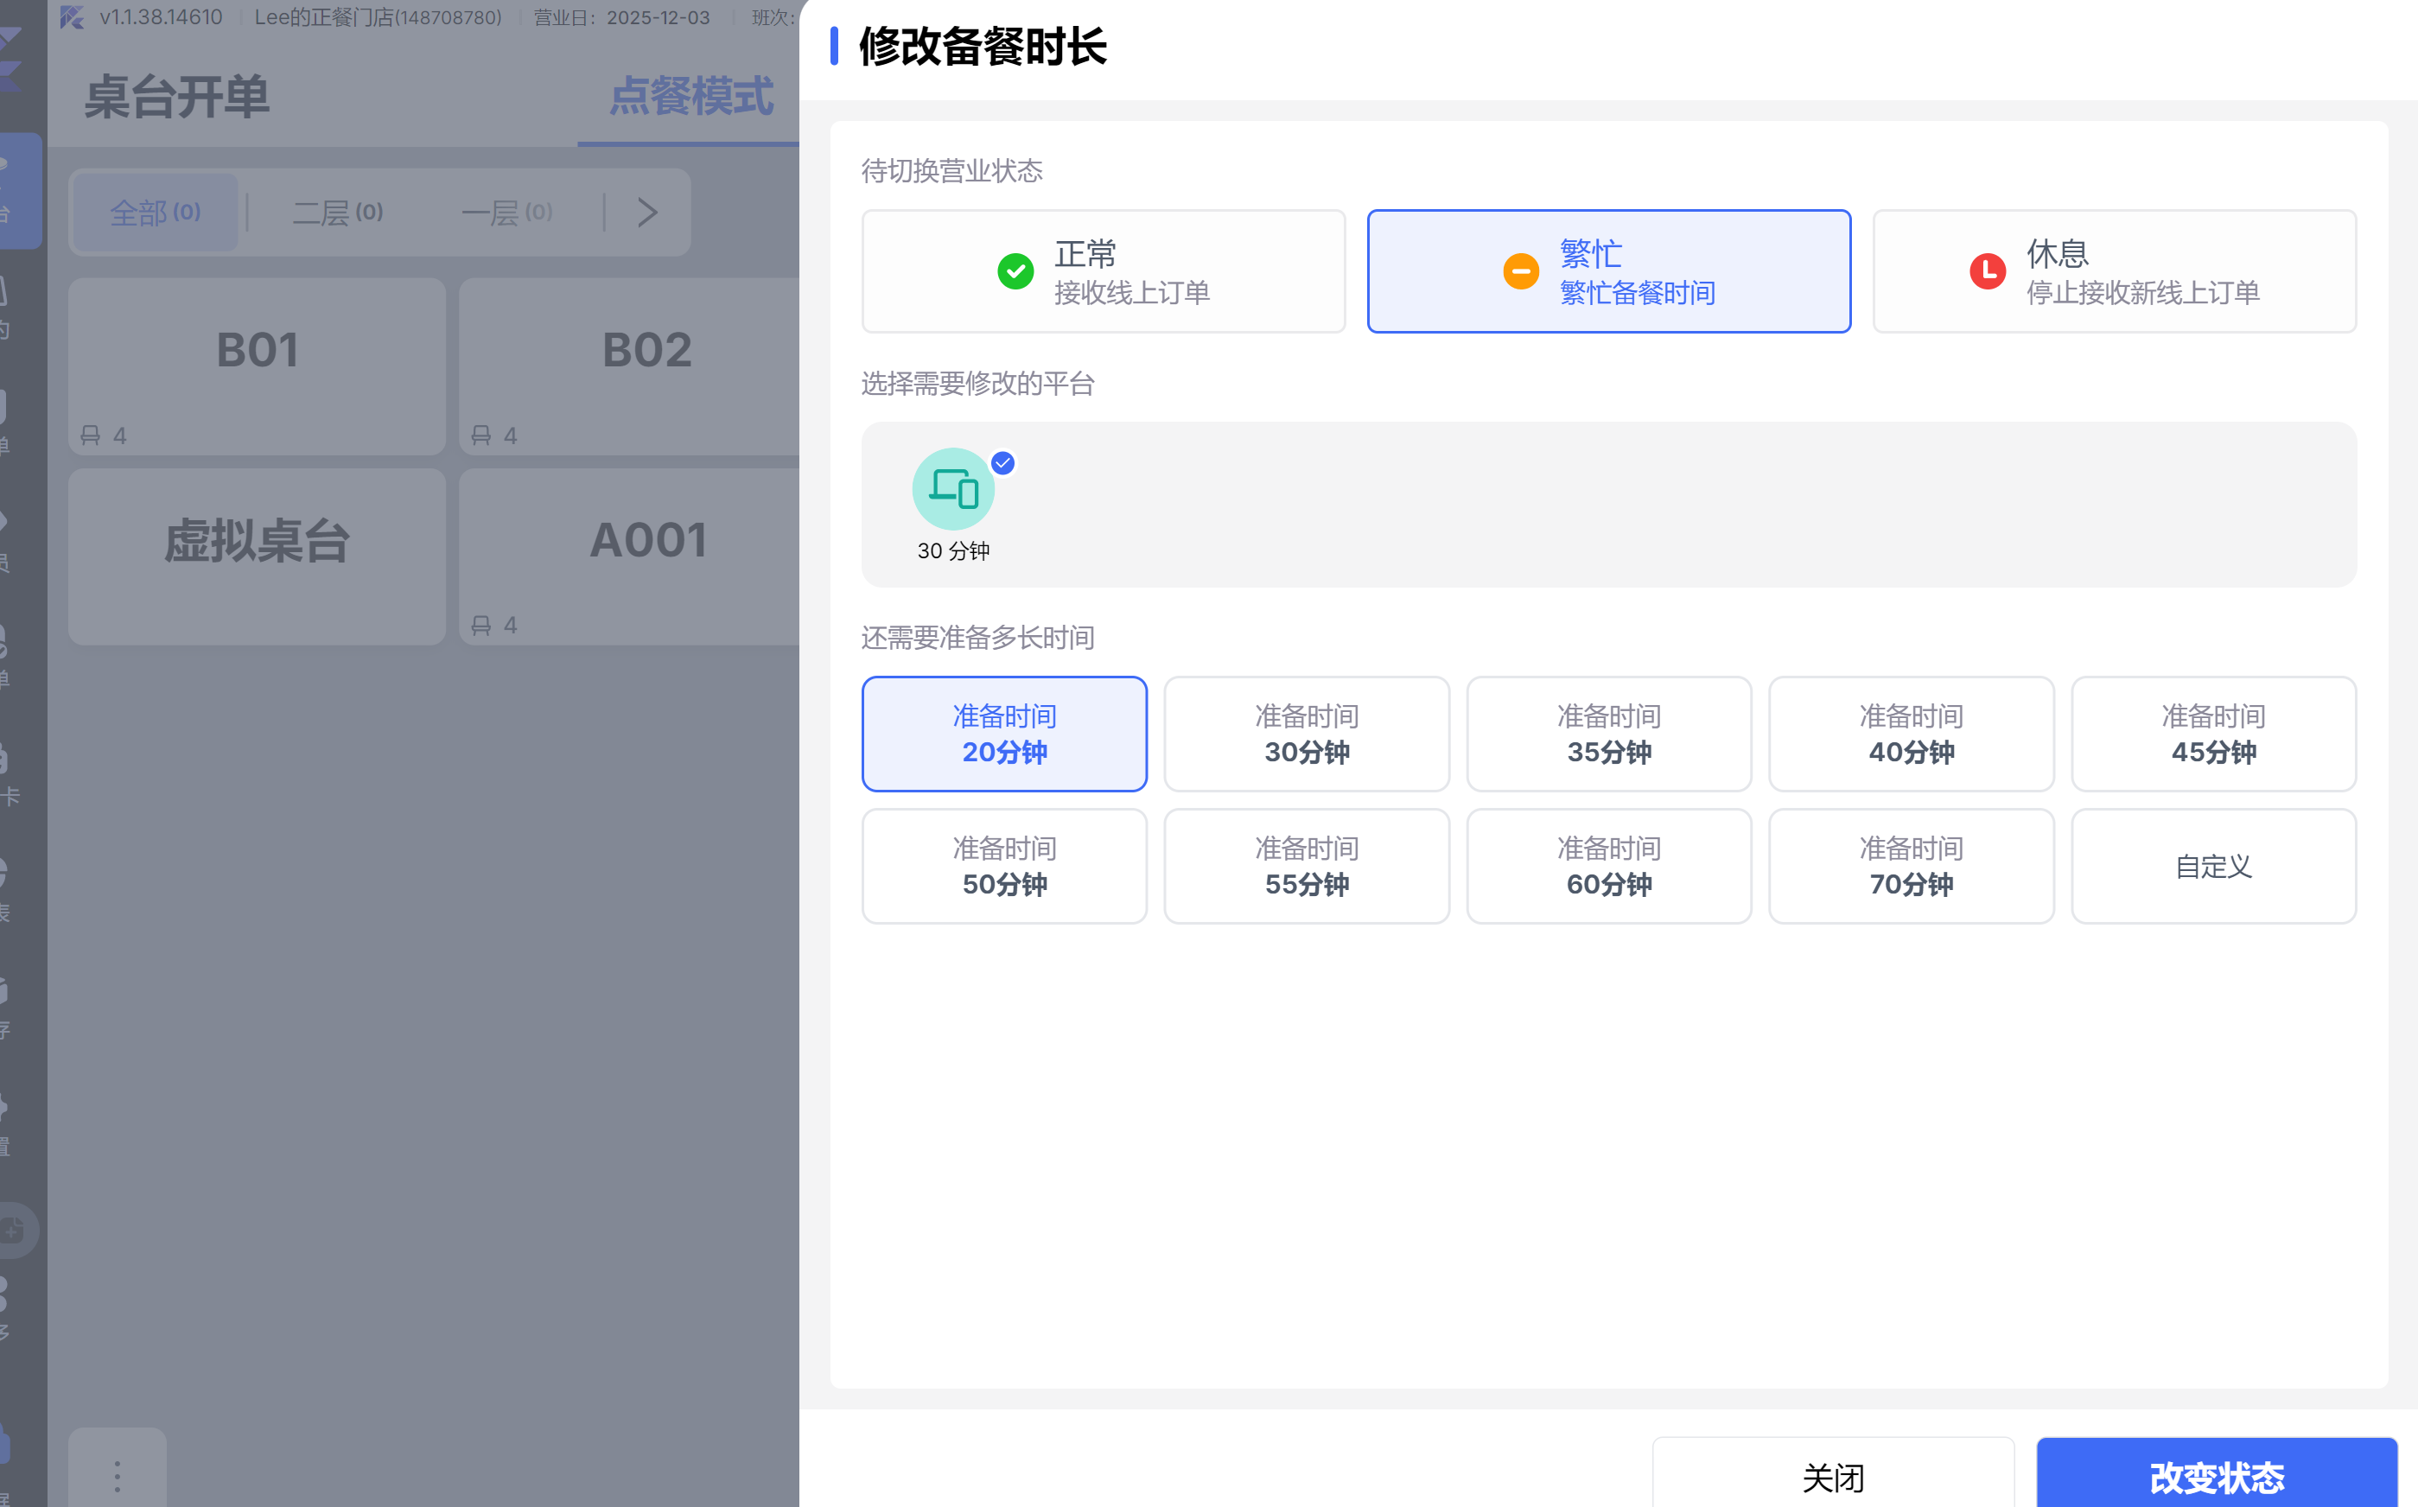Open the 点餐模式 tab

(x=690, y=97)
